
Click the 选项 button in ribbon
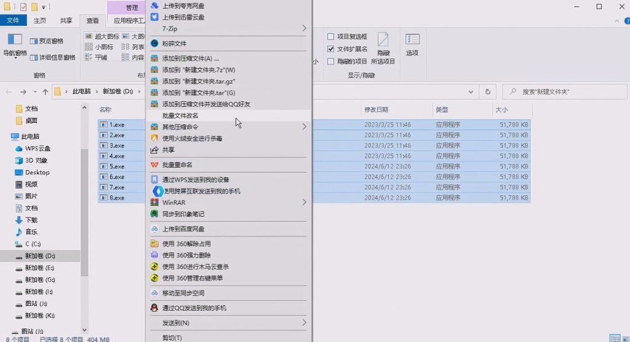point(412,45)
